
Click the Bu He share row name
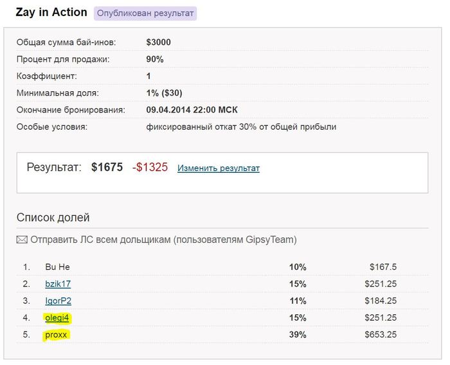[x=57, y=267]
